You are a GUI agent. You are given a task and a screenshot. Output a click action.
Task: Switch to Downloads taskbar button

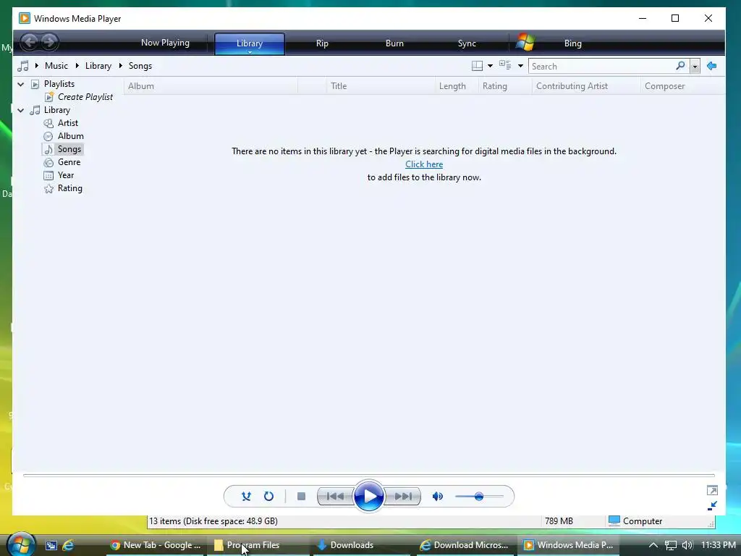click(x=362, y=545)
